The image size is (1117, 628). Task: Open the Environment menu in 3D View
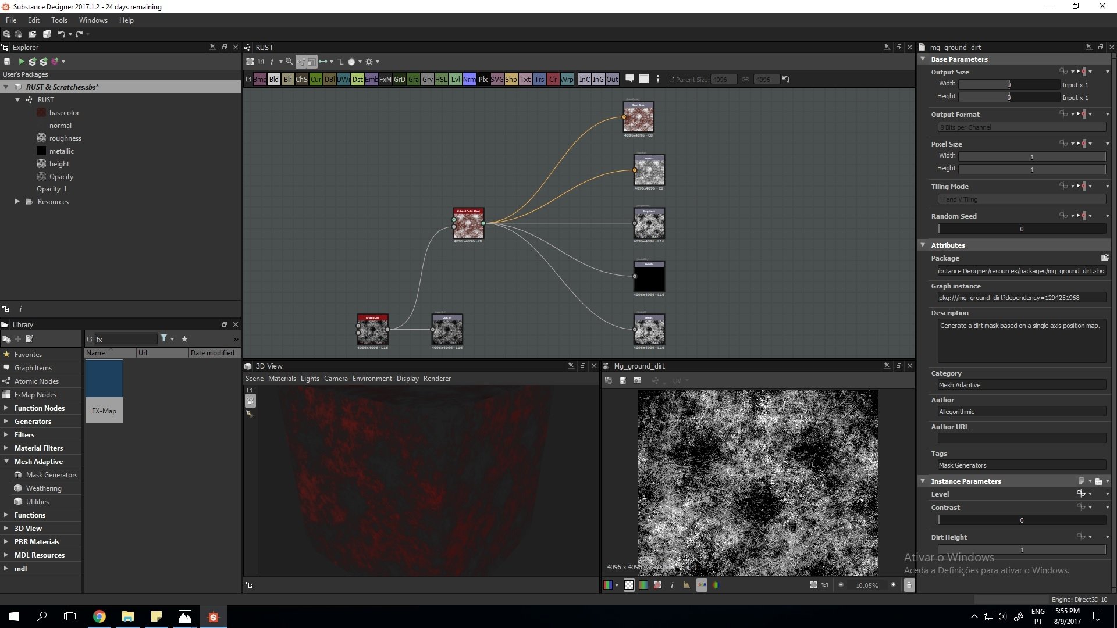tap(372, 379)
